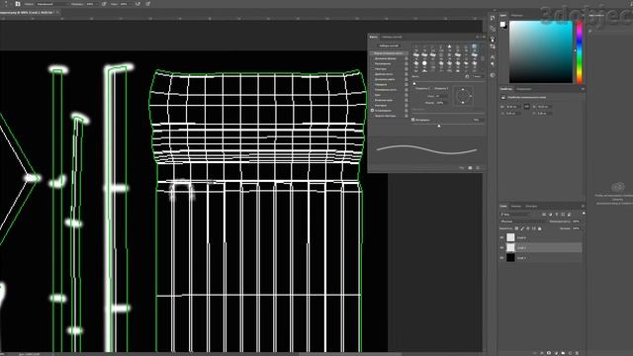The width and height of the screenshot is (633, 356).
Task: Hide the currently selected highlighted layer
Action: point(501,247)
